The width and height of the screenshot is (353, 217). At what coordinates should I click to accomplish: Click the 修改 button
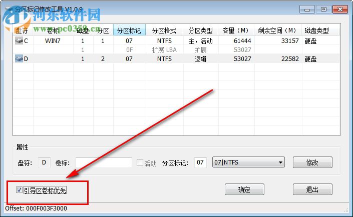pyautogui.click(x=312, y=162)
